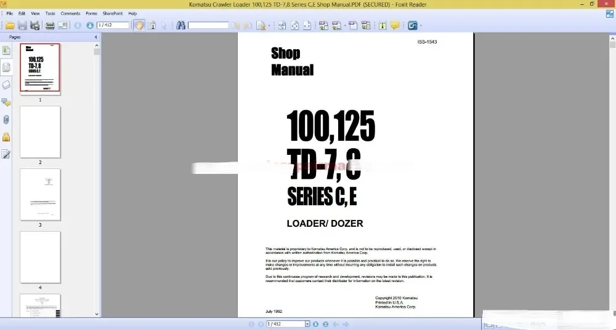Image resolution: width=616 pixels, height=330 pixels.
Task: Open the SharePoint menu
Action: click(112, 14)
